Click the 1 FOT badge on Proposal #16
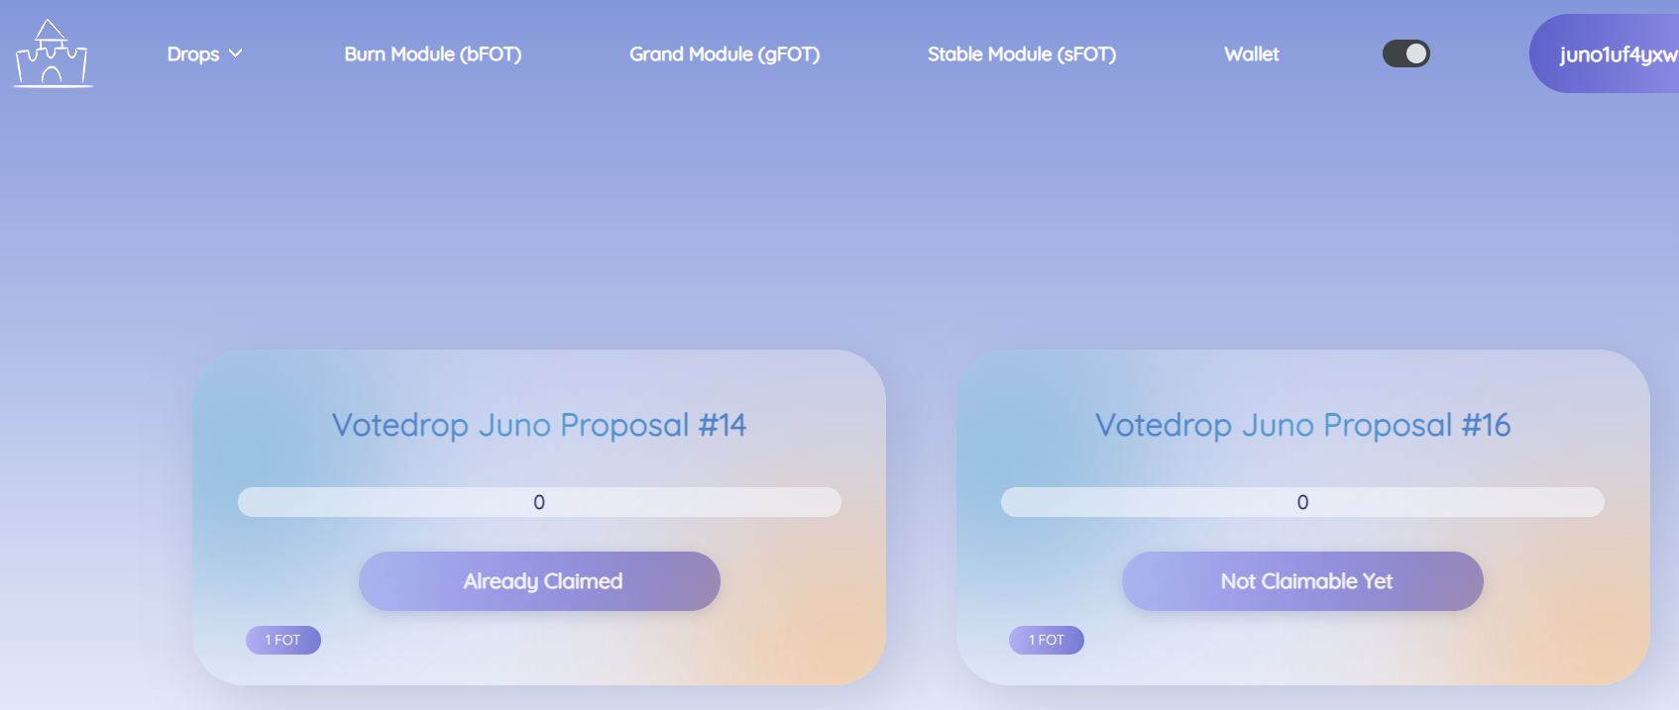Image resolution: width=1679 pixels, height=710 pixels. point(1047,640)
